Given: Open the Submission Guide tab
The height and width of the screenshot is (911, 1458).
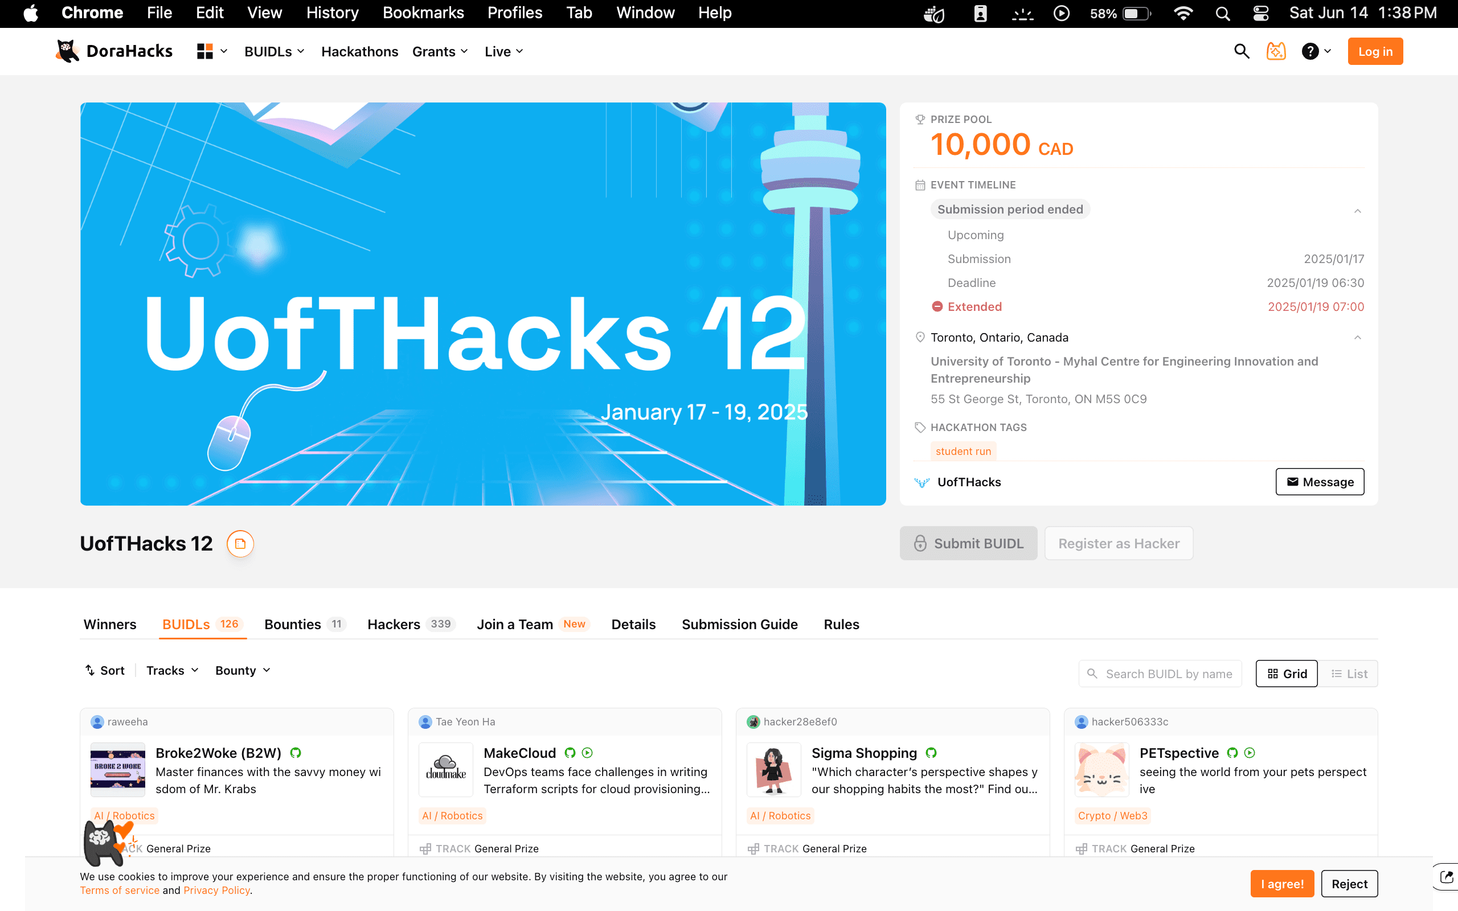Looking at the screenshot, I should click(739, 624).
